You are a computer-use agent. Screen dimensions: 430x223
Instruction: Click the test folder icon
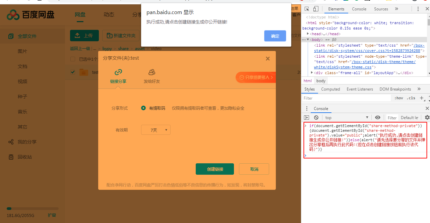pyautogui.click(x=84, y=72)
